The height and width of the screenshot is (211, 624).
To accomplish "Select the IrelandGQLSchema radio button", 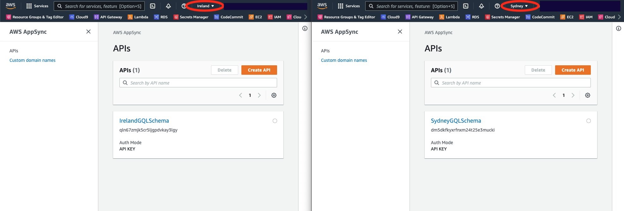I will pos(275,121).
